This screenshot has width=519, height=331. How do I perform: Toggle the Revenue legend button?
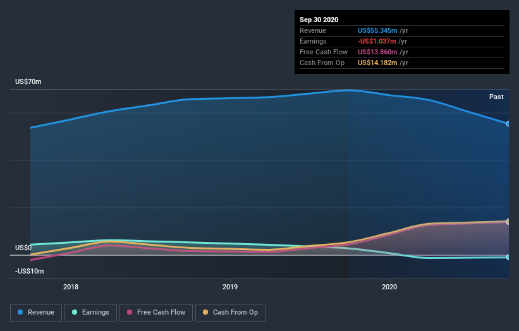(36, 313)
